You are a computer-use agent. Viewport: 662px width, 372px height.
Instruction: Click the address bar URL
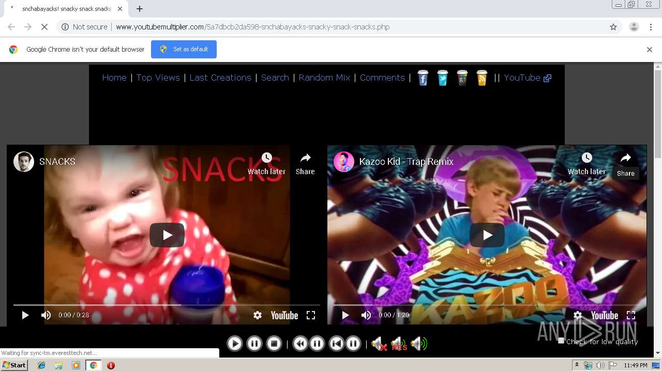pos(253,27)
